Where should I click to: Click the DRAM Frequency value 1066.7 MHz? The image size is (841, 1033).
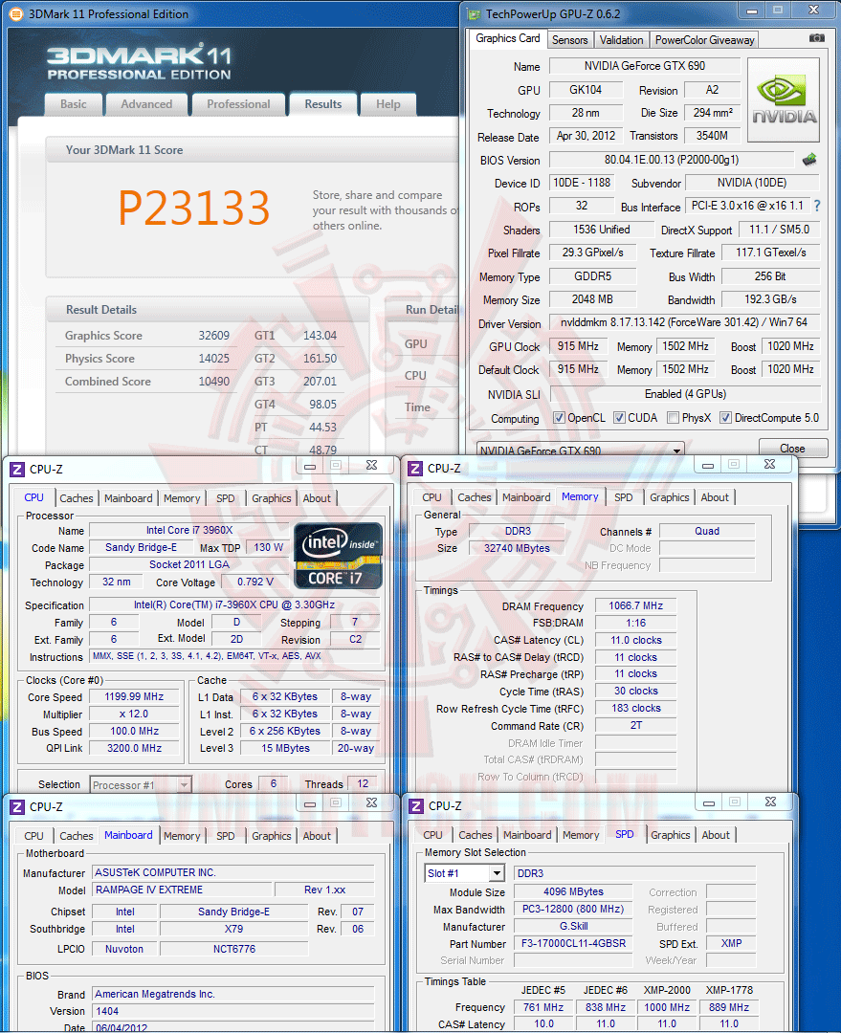(x=636, y=605)
